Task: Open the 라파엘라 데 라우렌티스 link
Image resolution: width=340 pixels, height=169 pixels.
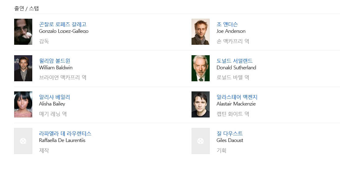Action: [x=65, y=133]
